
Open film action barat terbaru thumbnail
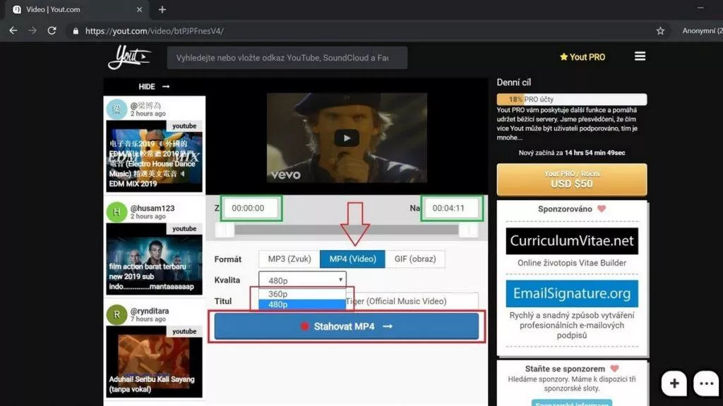click(x=154, y=259)
